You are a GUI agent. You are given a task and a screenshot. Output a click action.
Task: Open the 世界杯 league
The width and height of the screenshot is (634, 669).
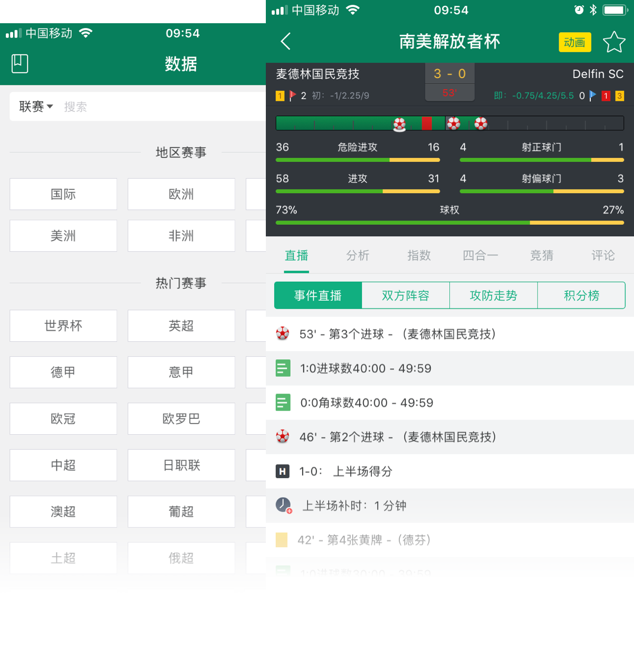pos(63,326)
